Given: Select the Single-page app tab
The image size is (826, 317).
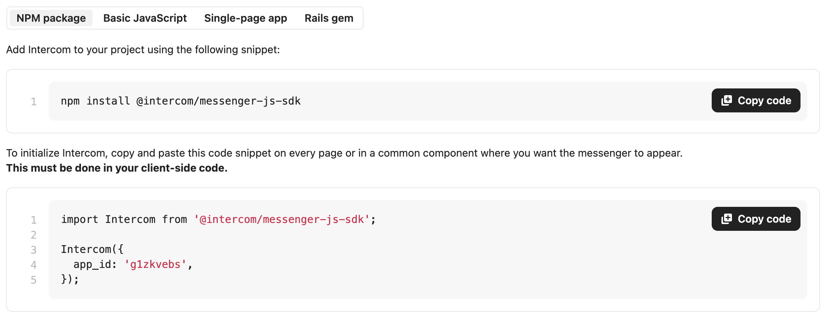Looking at the screenshot, I should coord(245,18).
